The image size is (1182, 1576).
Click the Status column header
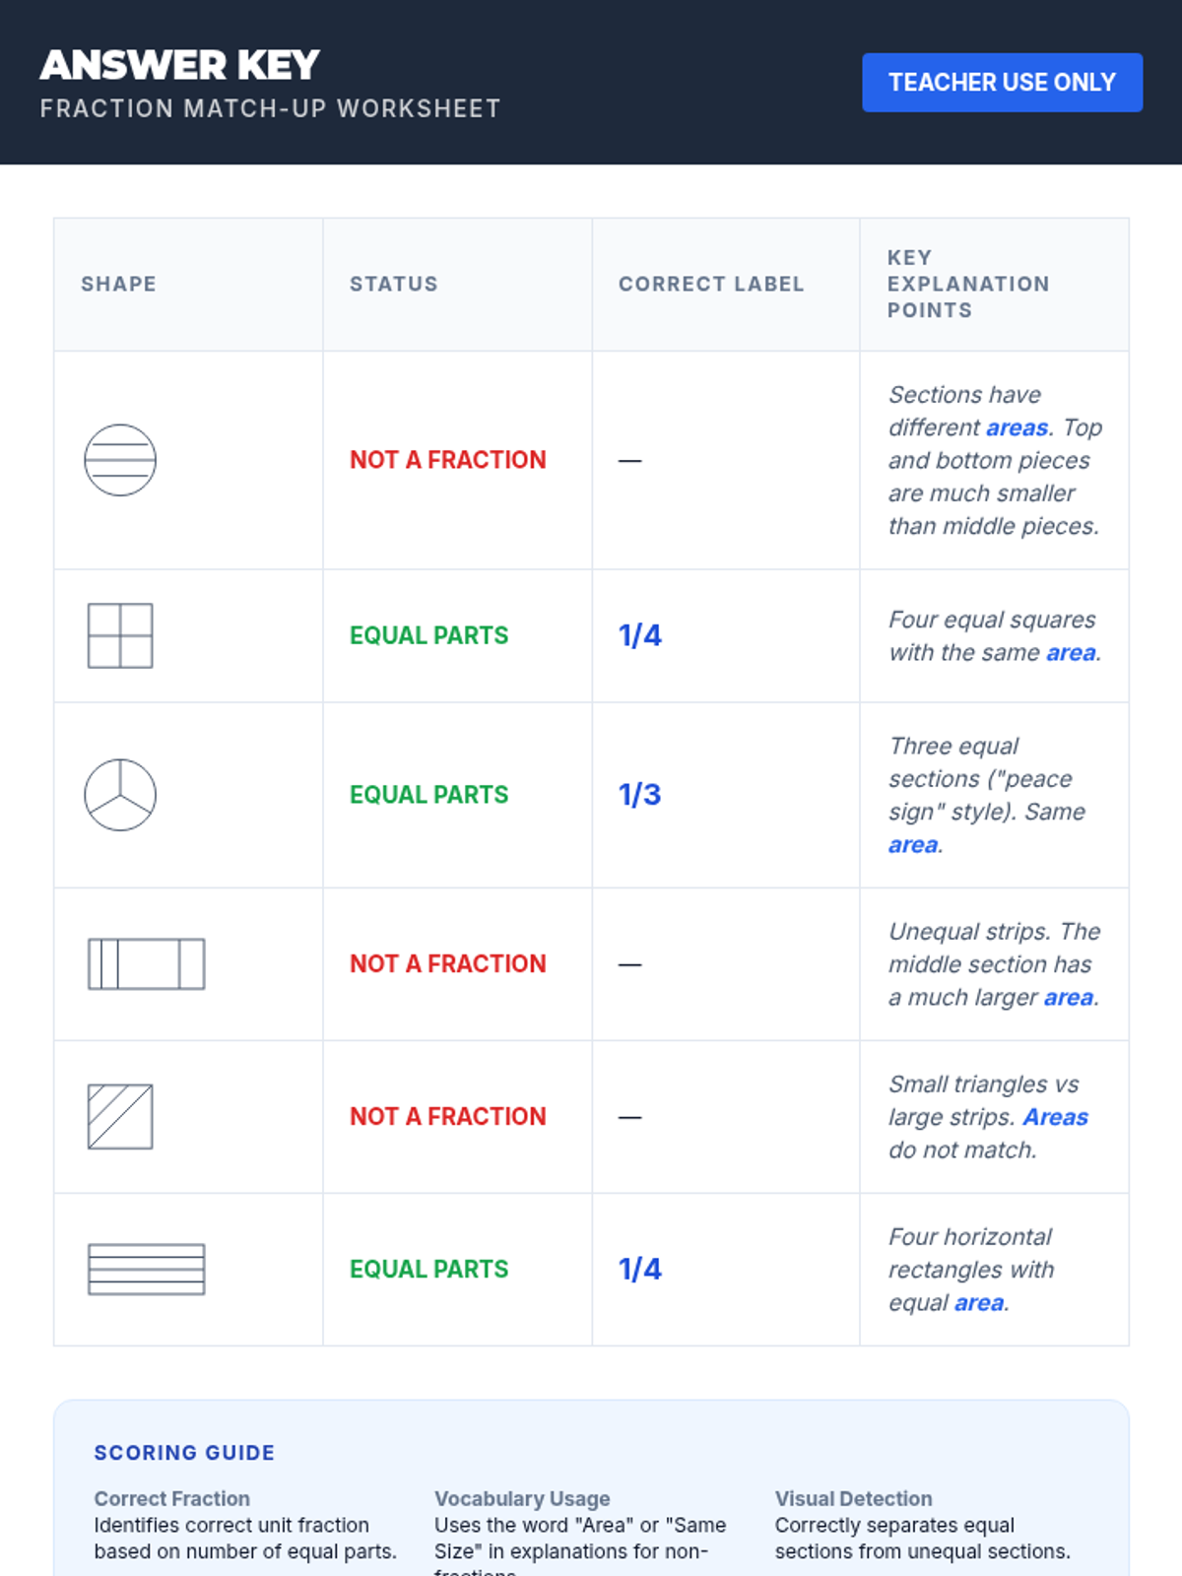click(x=394, y=284)
